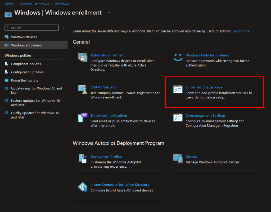271x212 pixels.
Task: Click 'Configure co-management settings' description text
Action: pos(214,123)
